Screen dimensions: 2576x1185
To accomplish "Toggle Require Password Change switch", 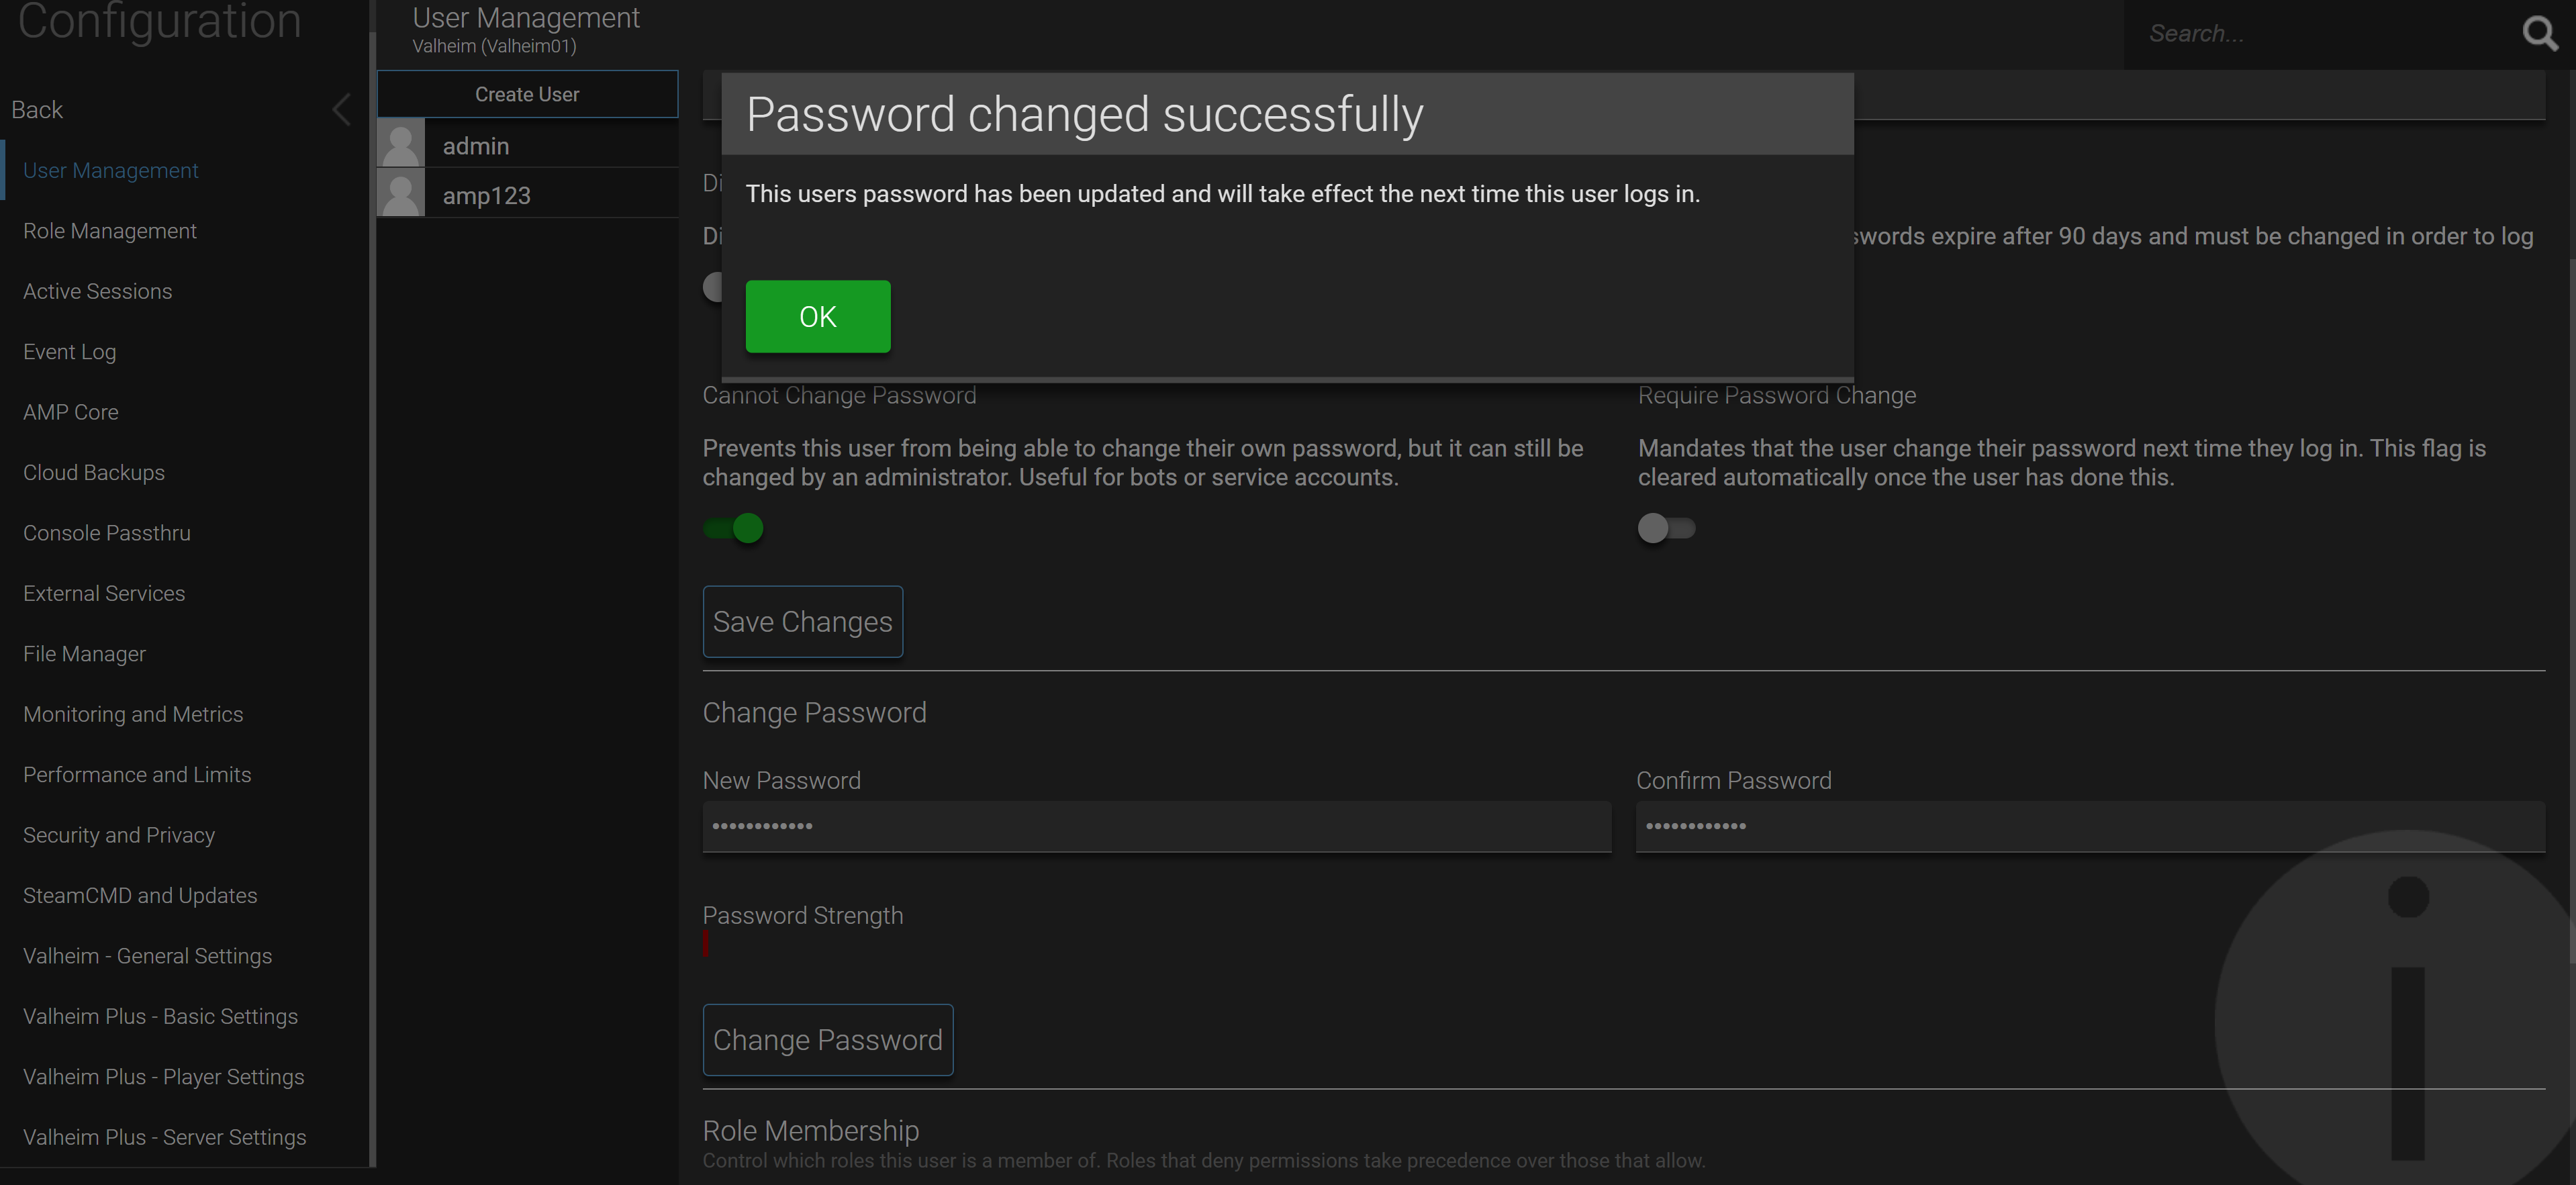I will [x=1666, y=528].
